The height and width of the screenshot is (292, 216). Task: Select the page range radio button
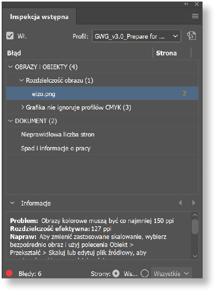tap(145, 273)
